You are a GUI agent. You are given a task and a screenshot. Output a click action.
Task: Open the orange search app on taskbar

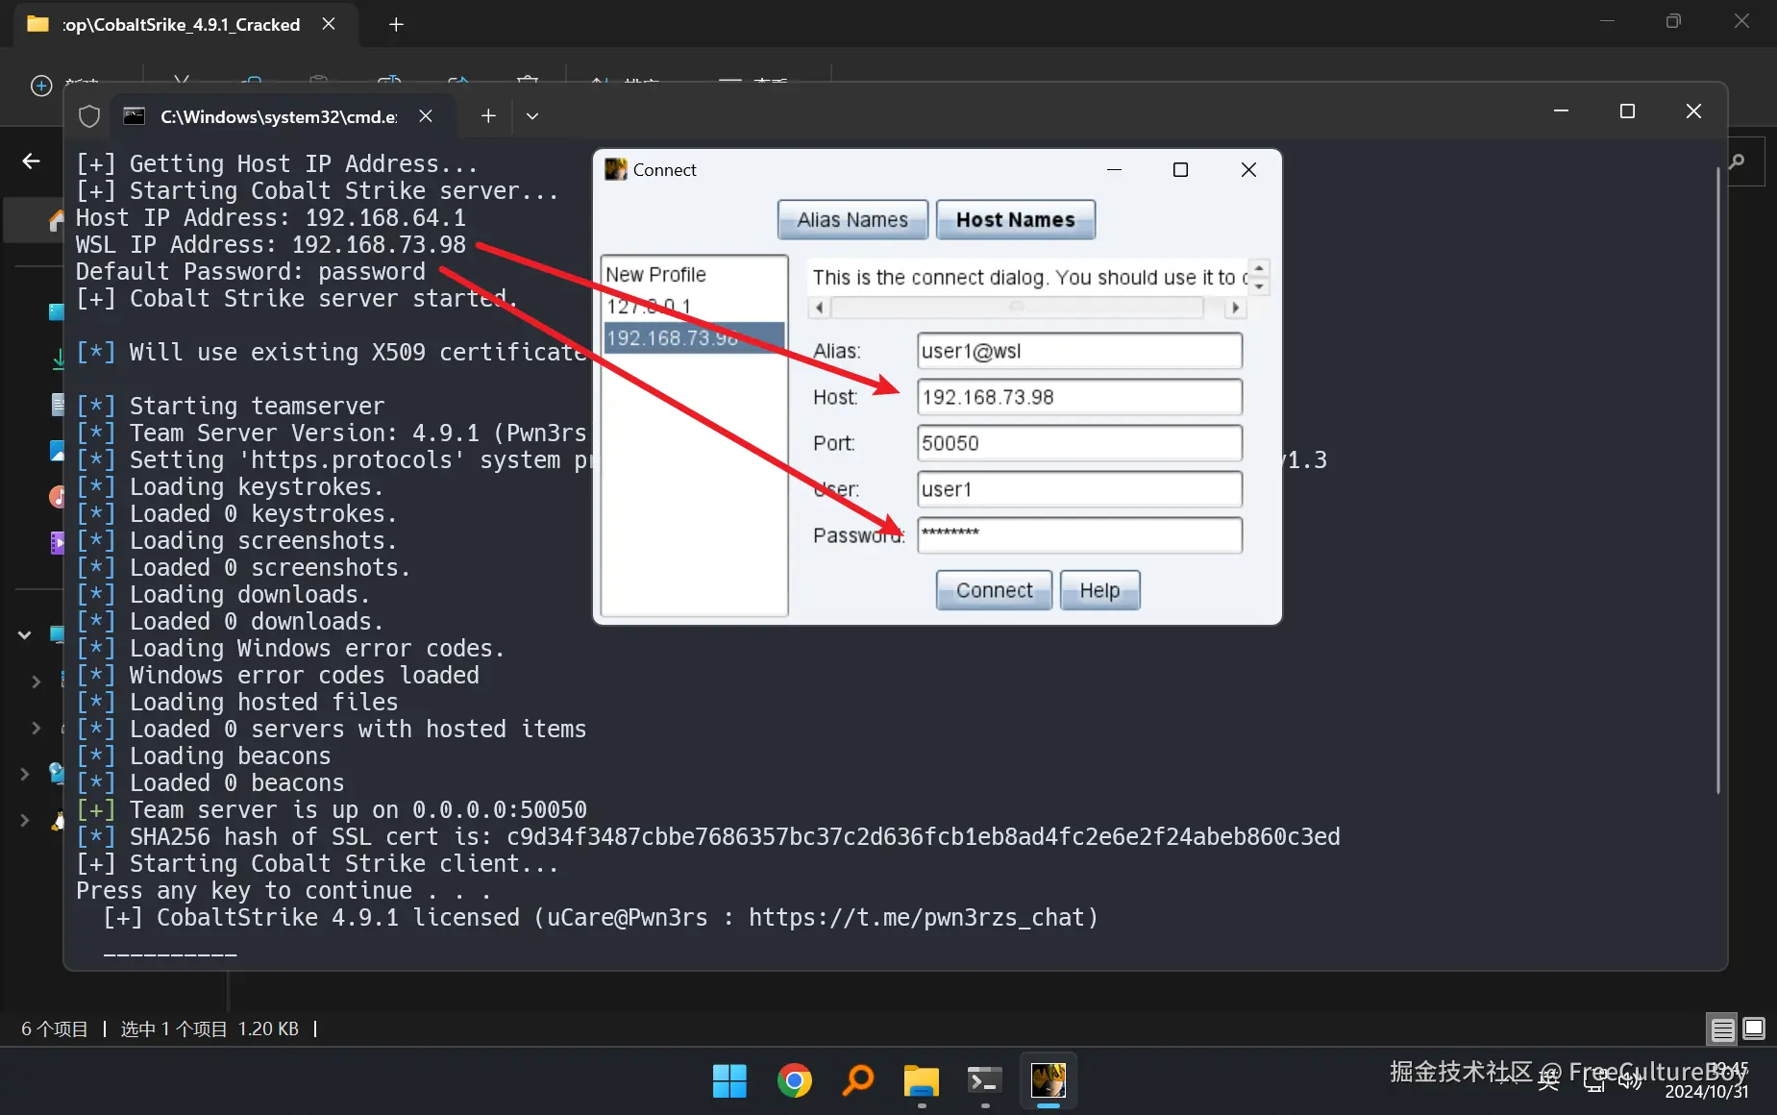(858, 1080)
